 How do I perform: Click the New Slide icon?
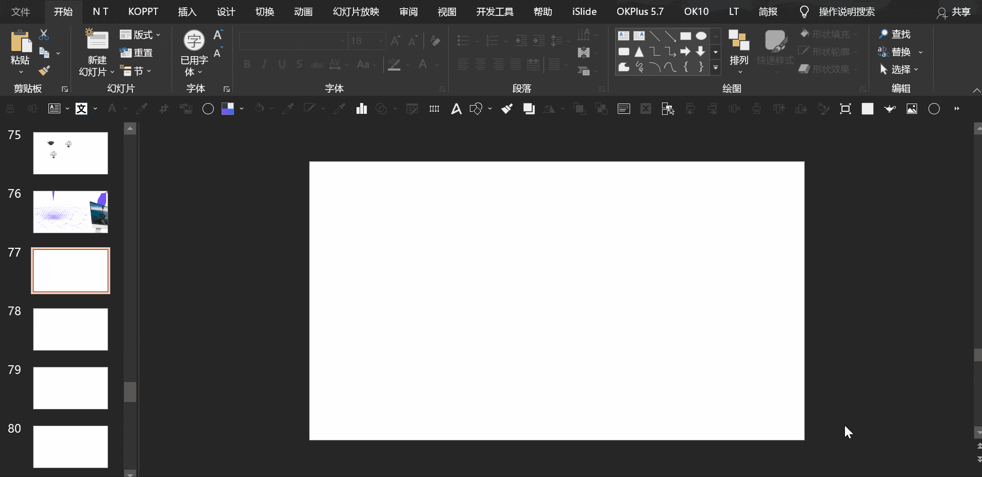point(97,40)
